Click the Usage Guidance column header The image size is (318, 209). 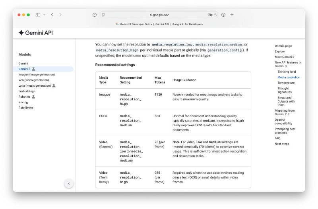point(184,80)
